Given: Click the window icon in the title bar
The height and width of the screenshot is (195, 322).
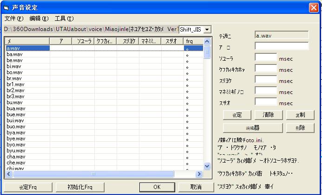Looking at the screenshot, I should [6, 8].
